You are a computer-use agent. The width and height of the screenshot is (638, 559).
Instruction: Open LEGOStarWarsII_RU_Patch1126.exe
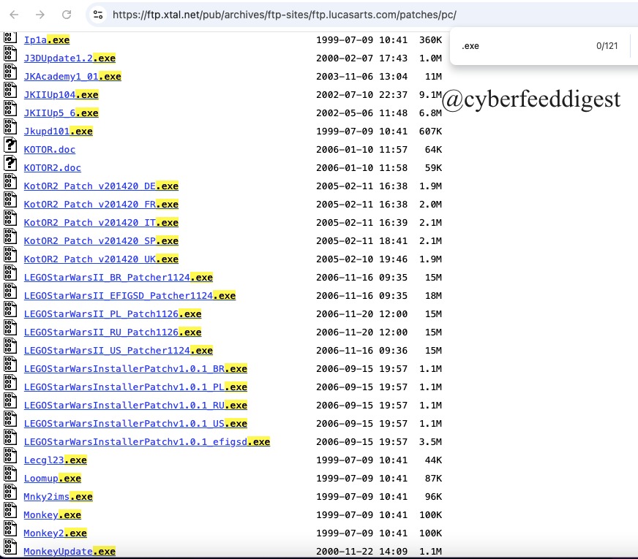(113, 332)
